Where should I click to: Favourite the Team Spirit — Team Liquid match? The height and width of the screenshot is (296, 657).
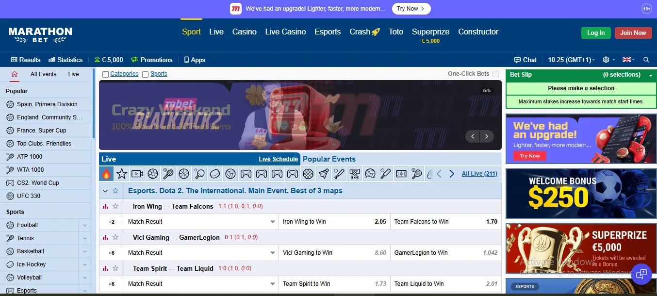115,268
